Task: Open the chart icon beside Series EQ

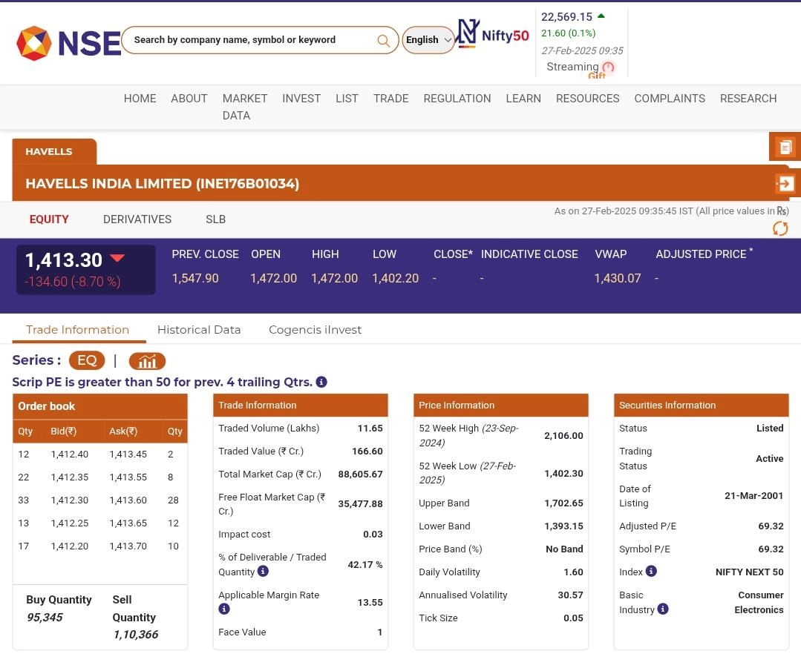Action: coord(147,361)
